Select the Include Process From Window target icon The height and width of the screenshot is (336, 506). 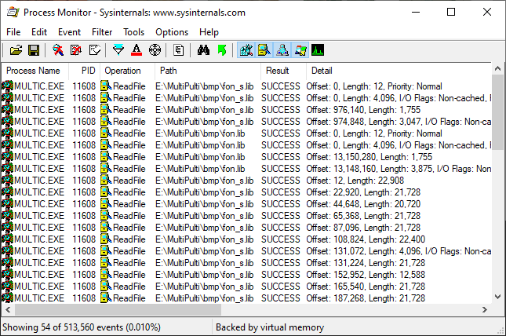click(x=155, y=50)
